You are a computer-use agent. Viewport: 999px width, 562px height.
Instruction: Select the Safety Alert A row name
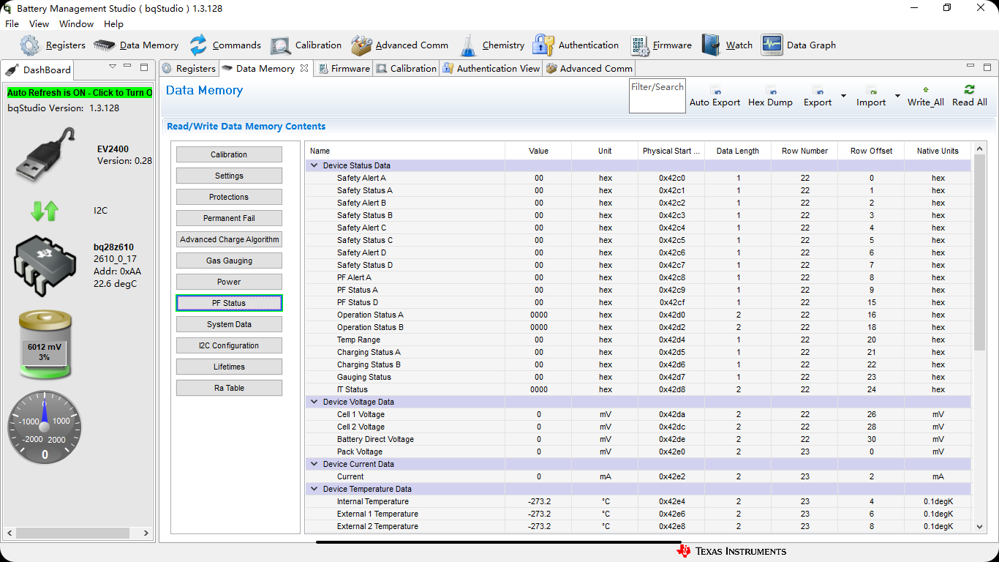(361, 179)
